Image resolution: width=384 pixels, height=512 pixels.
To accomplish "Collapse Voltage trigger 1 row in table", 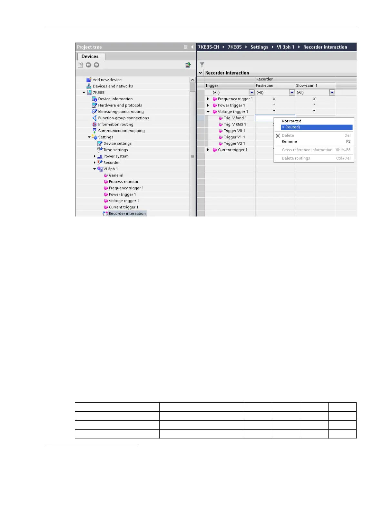I will [208, 112].
